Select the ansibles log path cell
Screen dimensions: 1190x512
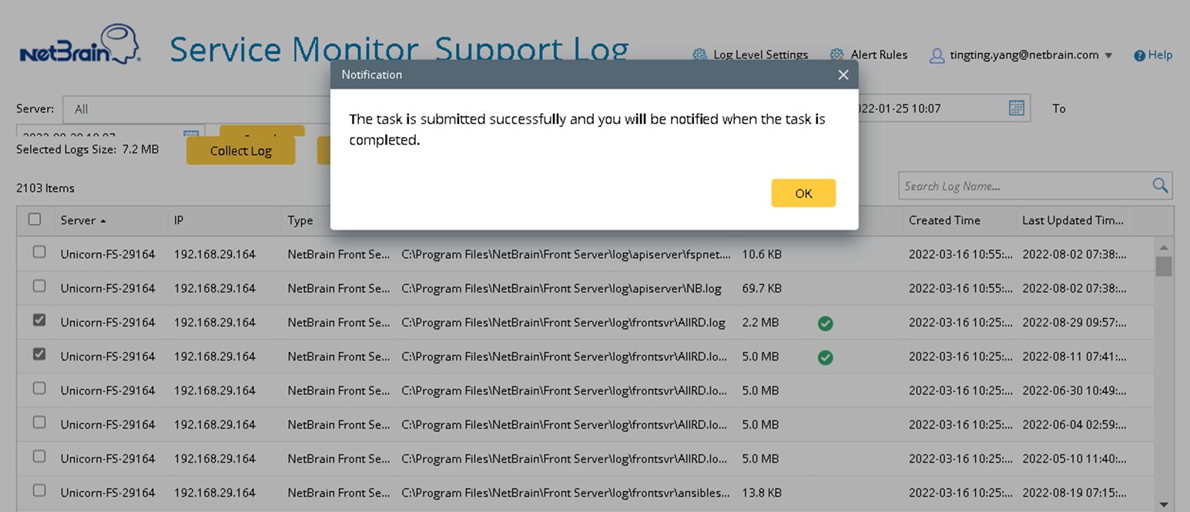click(x=565, y=492)
